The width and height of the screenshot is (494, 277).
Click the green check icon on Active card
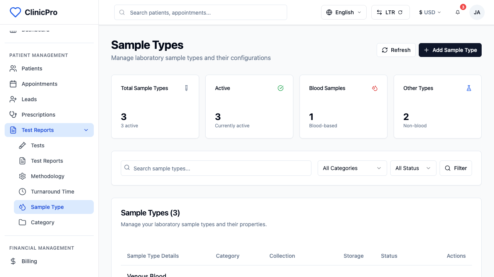click(x=281, y=88)
